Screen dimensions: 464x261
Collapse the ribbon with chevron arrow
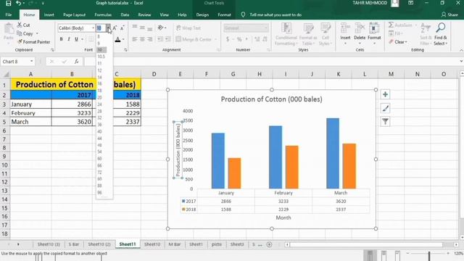(x=461, y=50)
